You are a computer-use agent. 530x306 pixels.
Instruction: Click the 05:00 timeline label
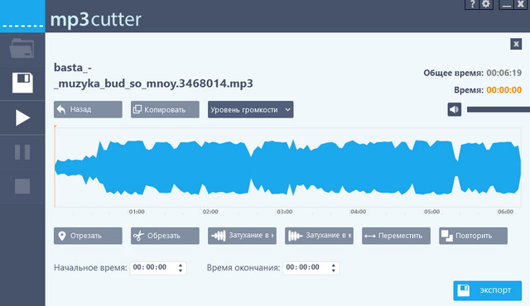click(432, 212)
